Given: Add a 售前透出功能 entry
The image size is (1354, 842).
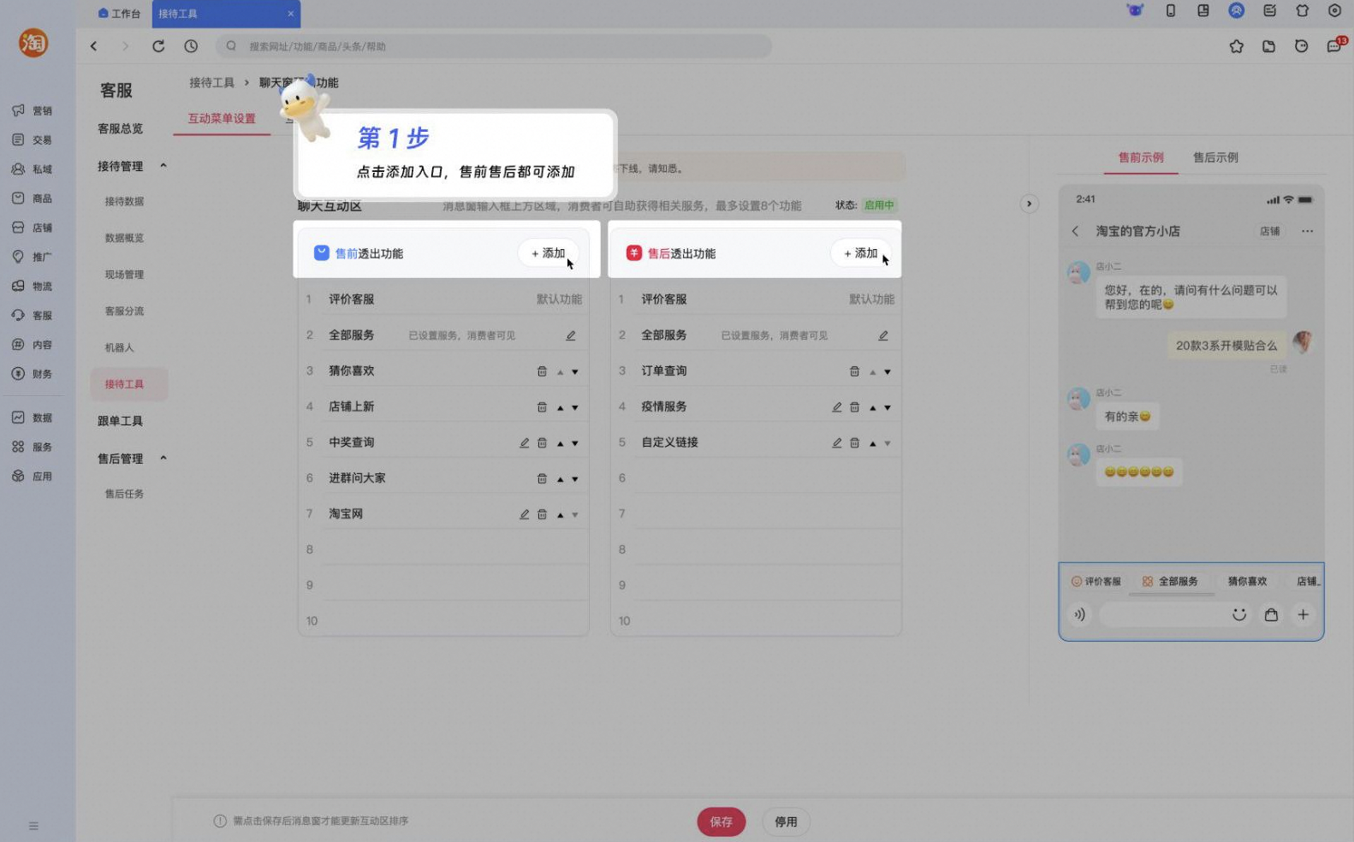Looking at the screenshot, I should (549, 253).
